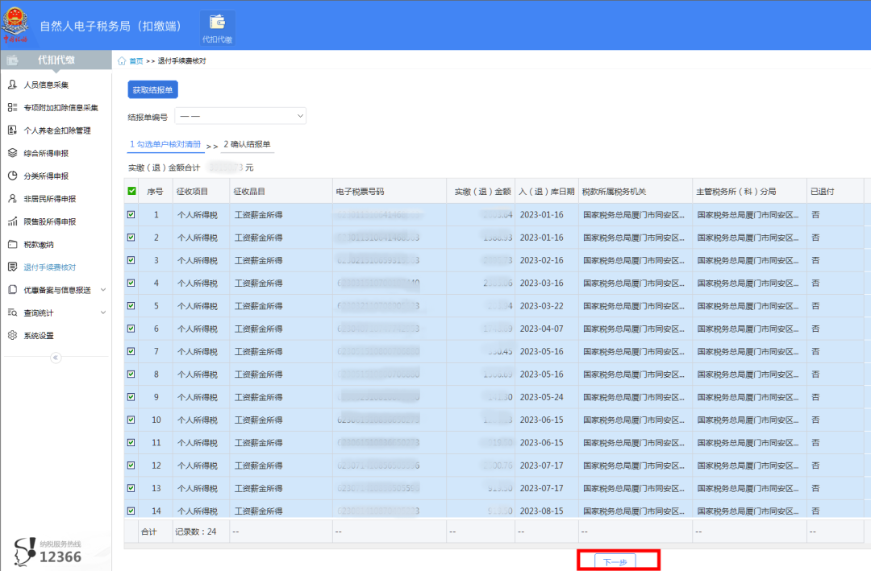The image size is (871, 571).
Task: Expand the 优惠备案与信息报送 submenu arrow
Action: tap(103, 290)
